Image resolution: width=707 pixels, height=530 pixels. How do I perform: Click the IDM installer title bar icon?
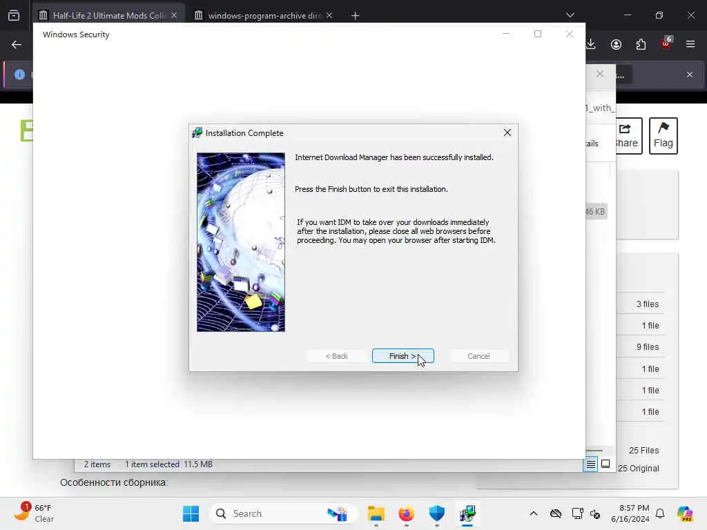pyautogui.click(x=197, y=133)
